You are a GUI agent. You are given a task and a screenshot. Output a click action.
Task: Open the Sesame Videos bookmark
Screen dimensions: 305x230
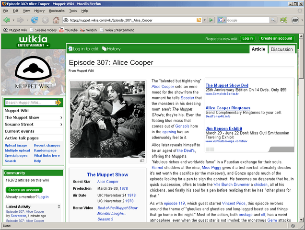point(43,30)
